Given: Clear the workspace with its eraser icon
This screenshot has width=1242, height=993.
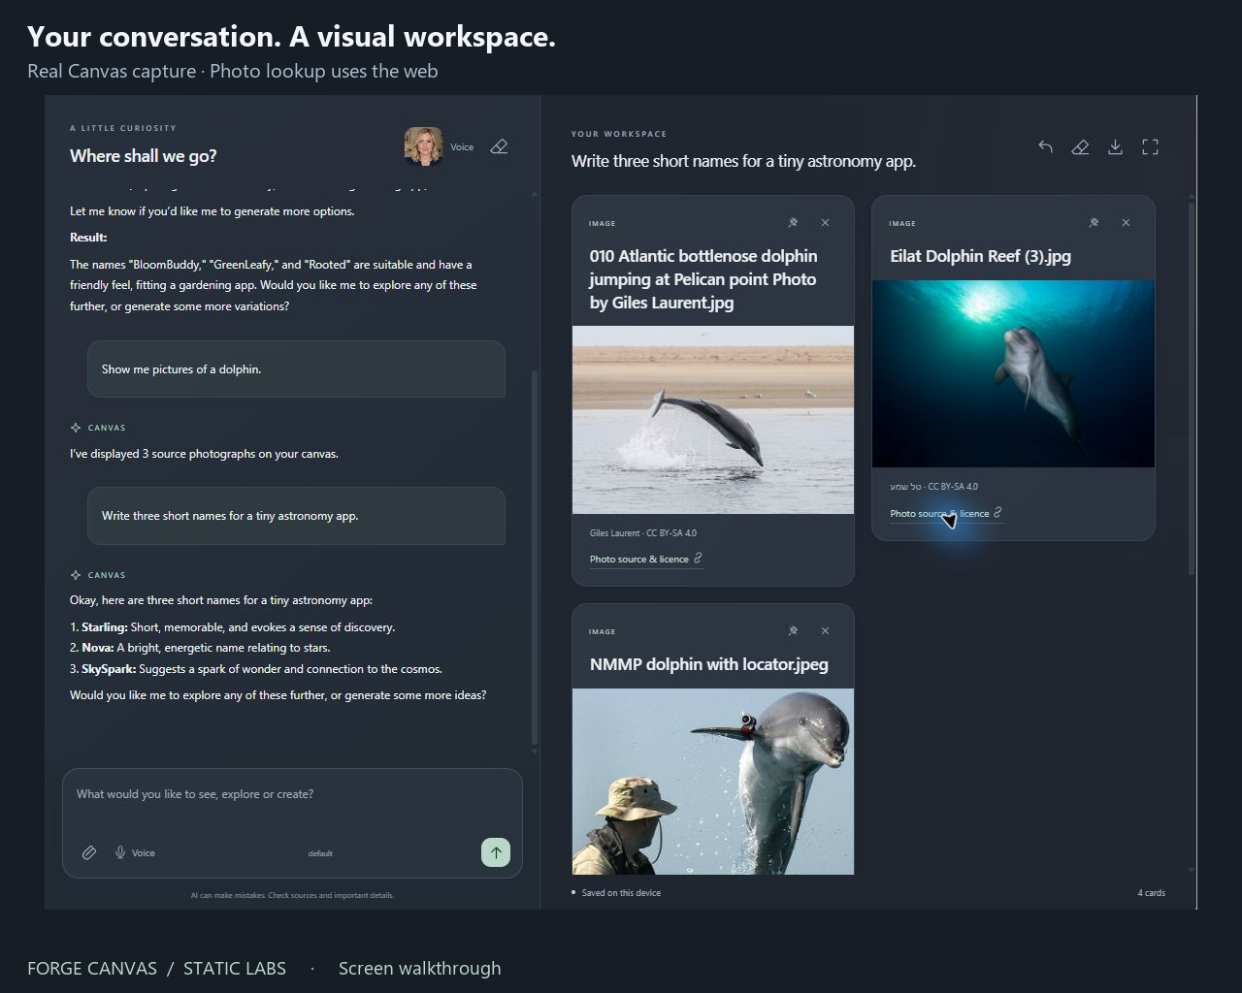Looking at the screenshot, I should coord(1080,146).
